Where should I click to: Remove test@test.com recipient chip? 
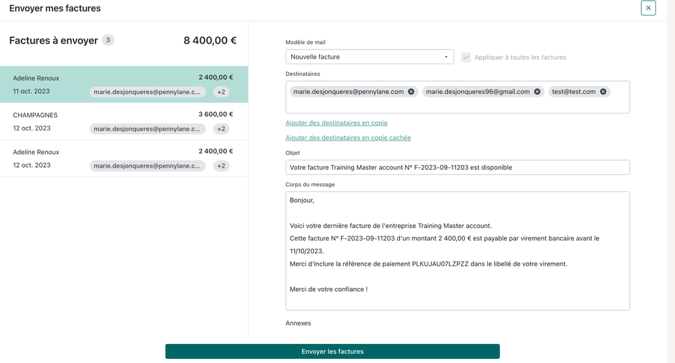[x=603, y=92]
